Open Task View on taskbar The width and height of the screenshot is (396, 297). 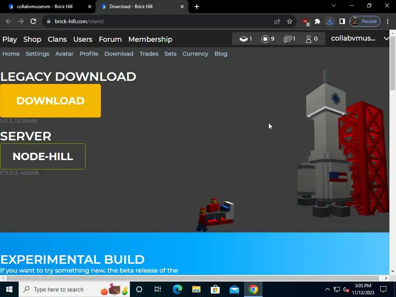[158, 289]
